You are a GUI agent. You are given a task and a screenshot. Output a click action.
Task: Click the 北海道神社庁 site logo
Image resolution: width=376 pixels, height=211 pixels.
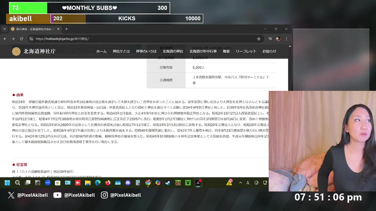point(34,51)
